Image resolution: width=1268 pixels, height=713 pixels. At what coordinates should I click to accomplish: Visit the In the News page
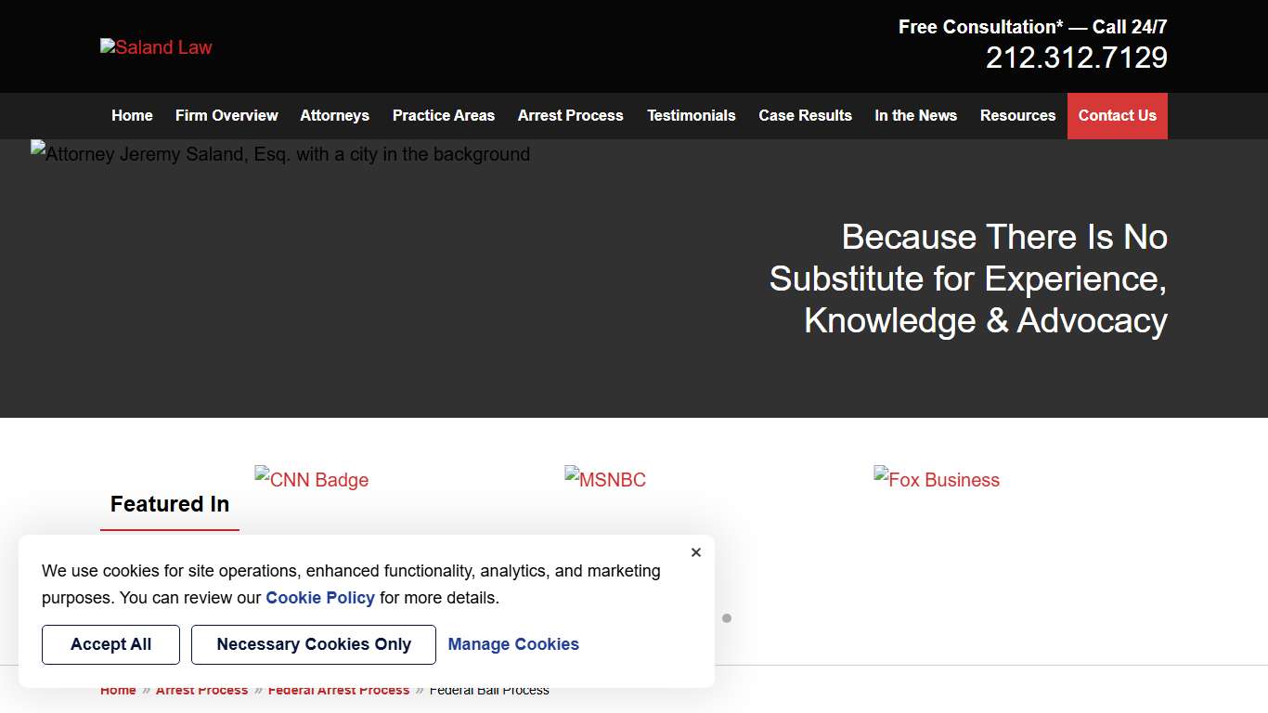[x=915, y=116]
